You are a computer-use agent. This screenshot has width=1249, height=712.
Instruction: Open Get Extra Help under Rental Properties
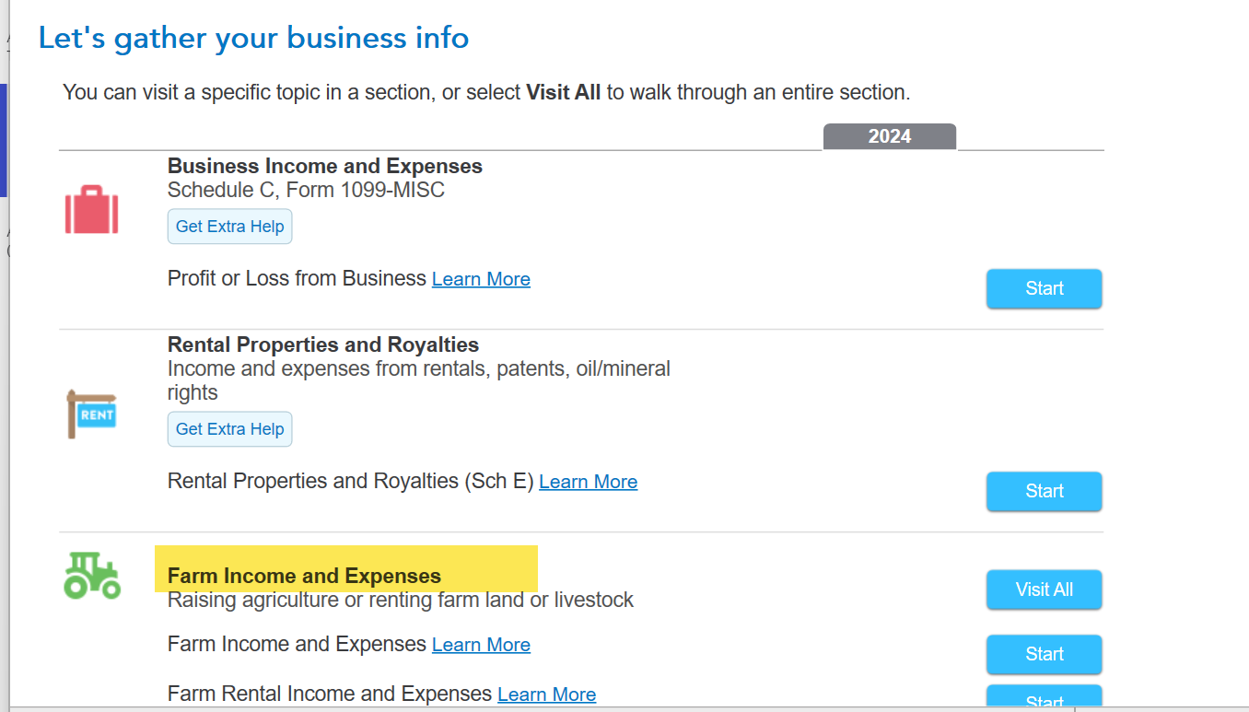(229, 429)
